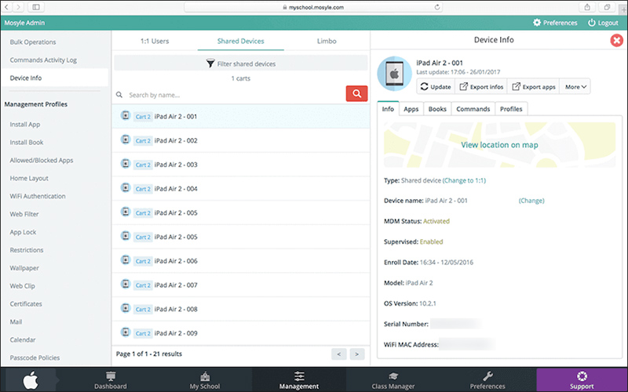Click the Update refresh button
Viewport: 628px width, 392px height.
click(436, 87)
